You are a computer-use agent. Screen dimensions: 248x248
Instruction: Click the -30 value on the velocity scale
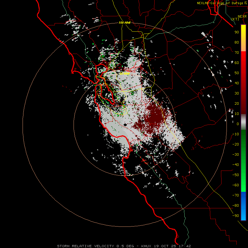(x=236, y=155)
